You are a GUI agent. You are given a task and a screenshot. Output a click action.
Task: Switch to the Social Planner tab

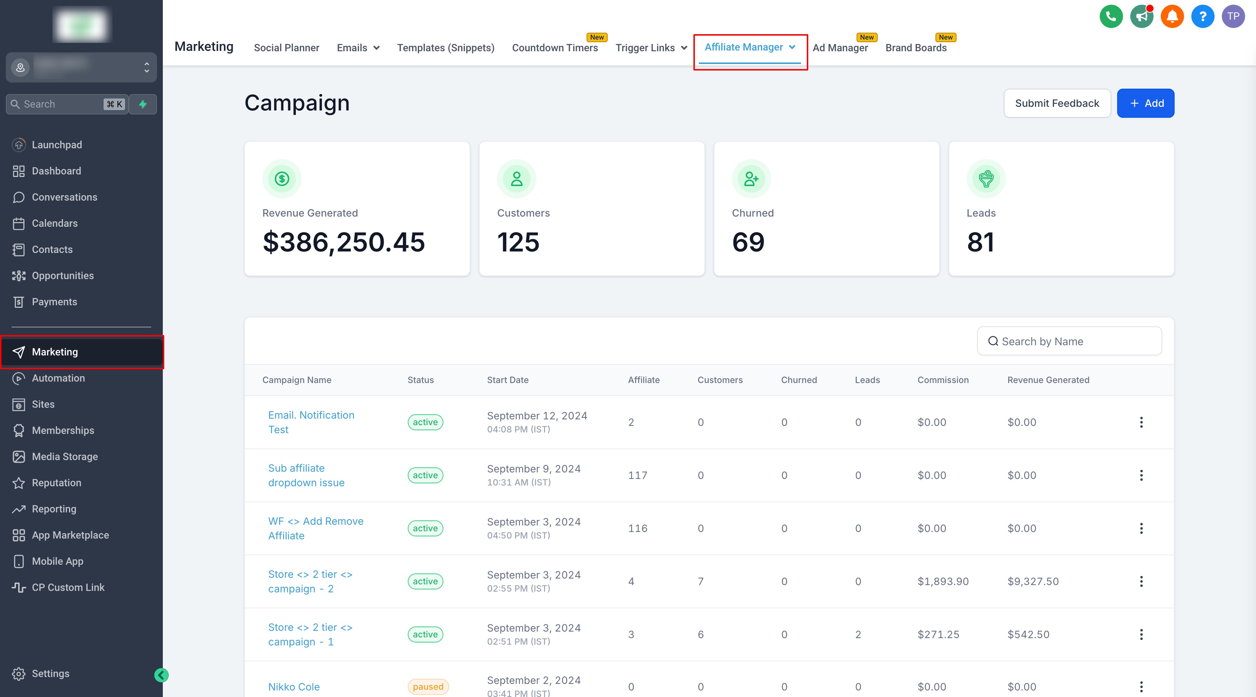tap(286, 48)
